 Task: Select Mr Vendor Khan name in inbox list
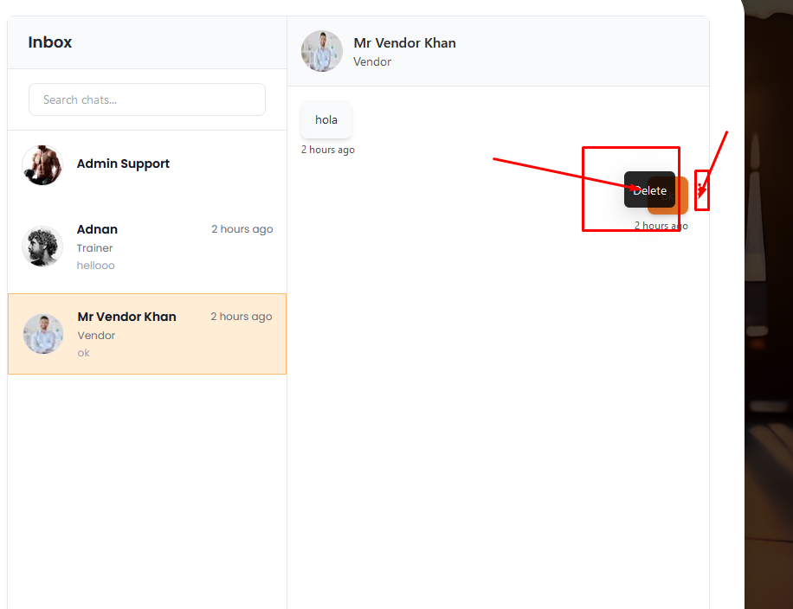coord(126,317)
